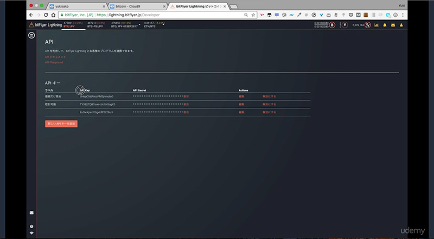The width and height of the screenshot is (434, 239).
Task: Open the API Playground link
Action: click(x=54, y=62)
